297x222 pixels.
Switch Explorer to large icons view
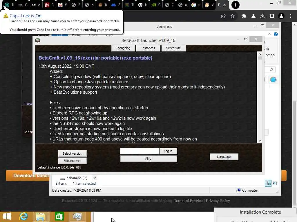click(x=275, y=183)
